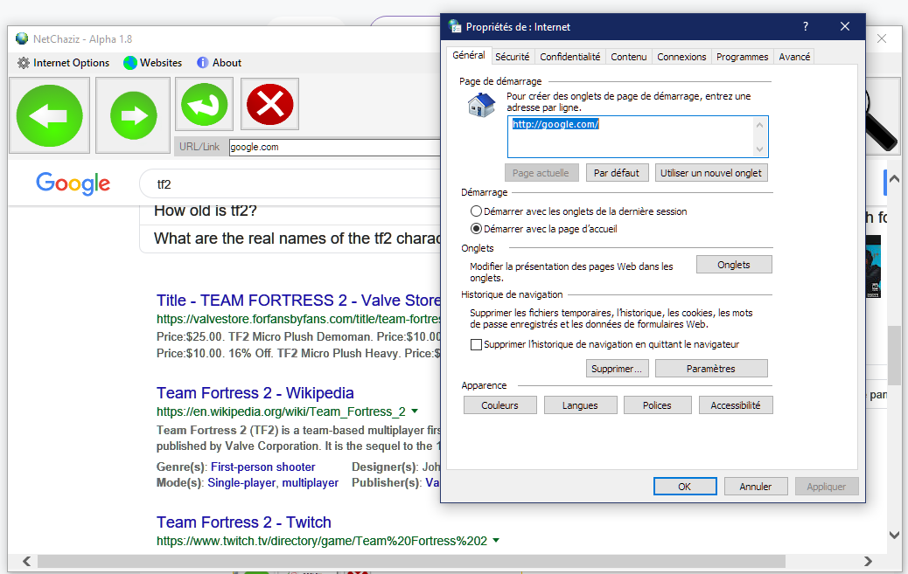Switch to the Confidentialité tab
908x574 pixels.
tap(569, 57)
